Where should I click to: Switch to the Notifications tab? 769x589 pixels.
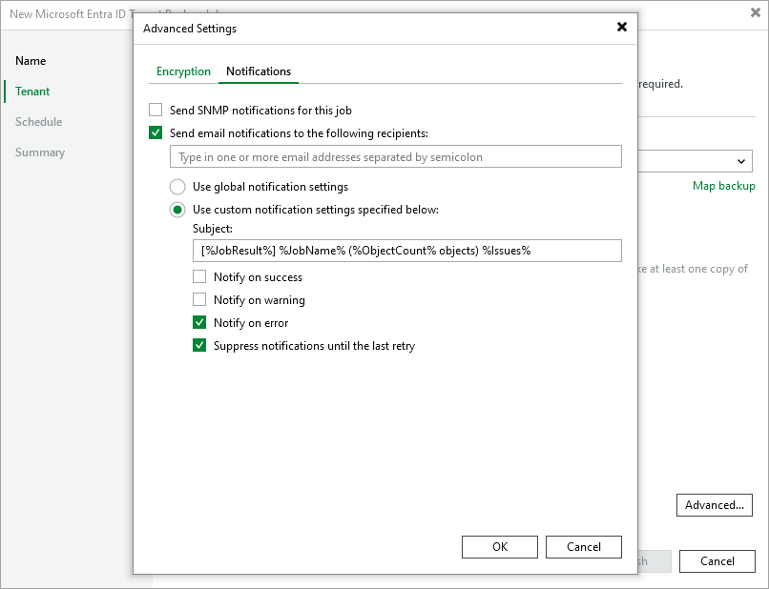[x=258, y=71]
